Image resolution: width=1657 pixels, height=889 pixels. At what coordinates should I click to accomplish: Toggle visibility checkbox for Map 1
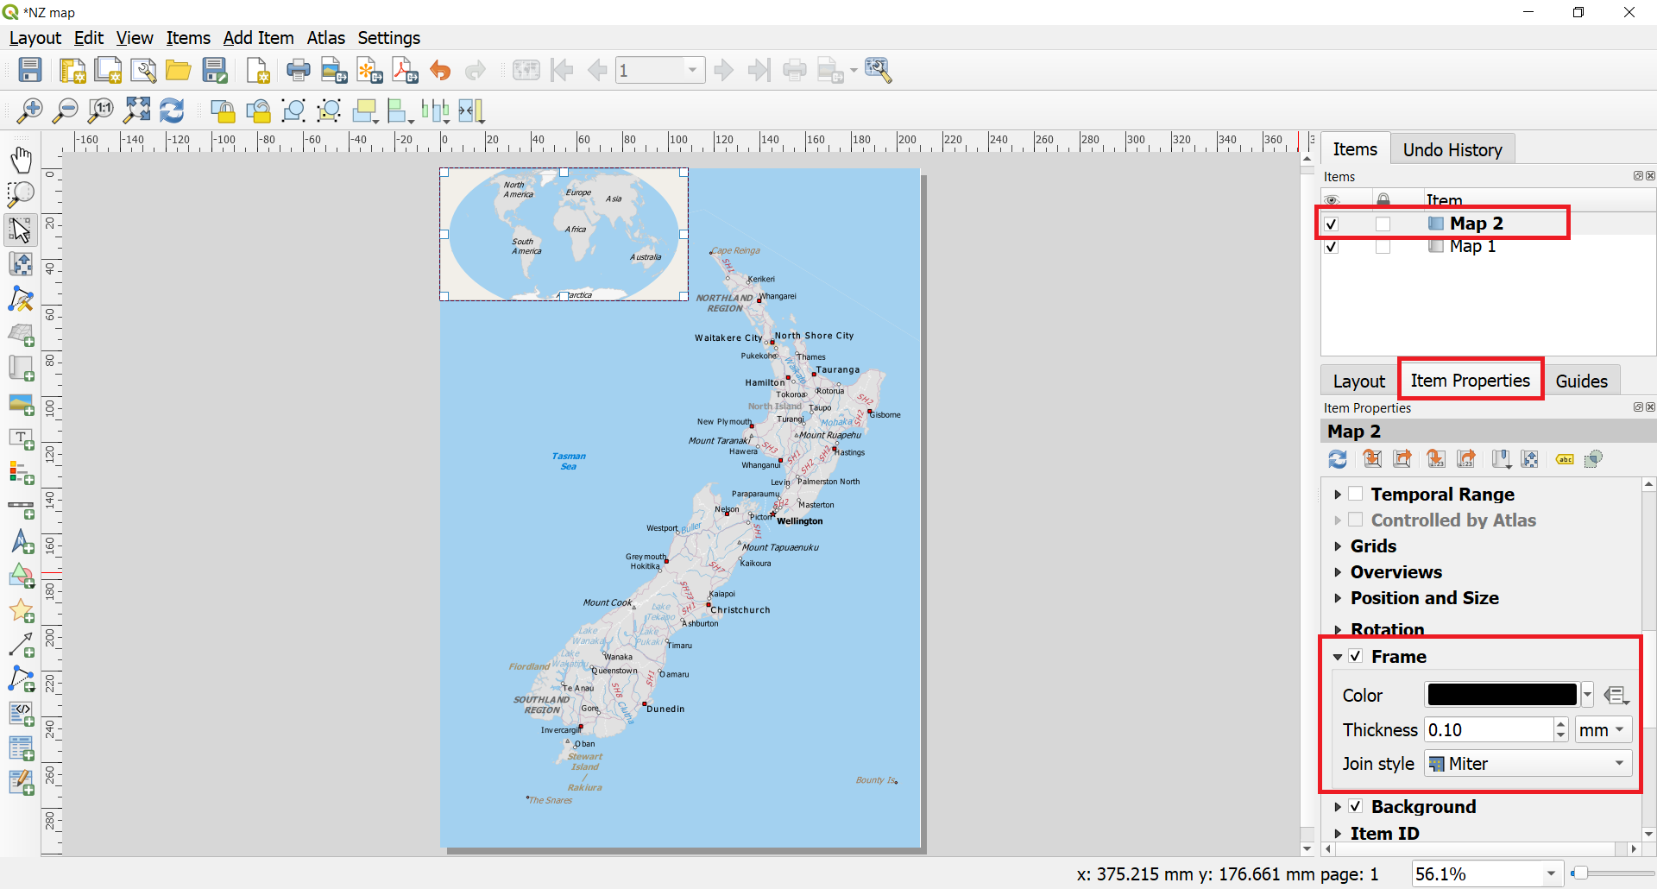coord(1332,247)
